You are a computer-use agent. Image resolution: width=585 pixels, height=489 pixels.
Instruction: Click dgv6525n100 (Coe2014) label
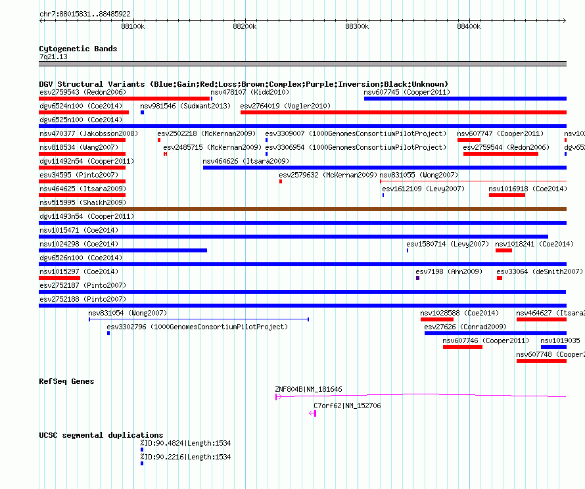[x=81, y=120]
